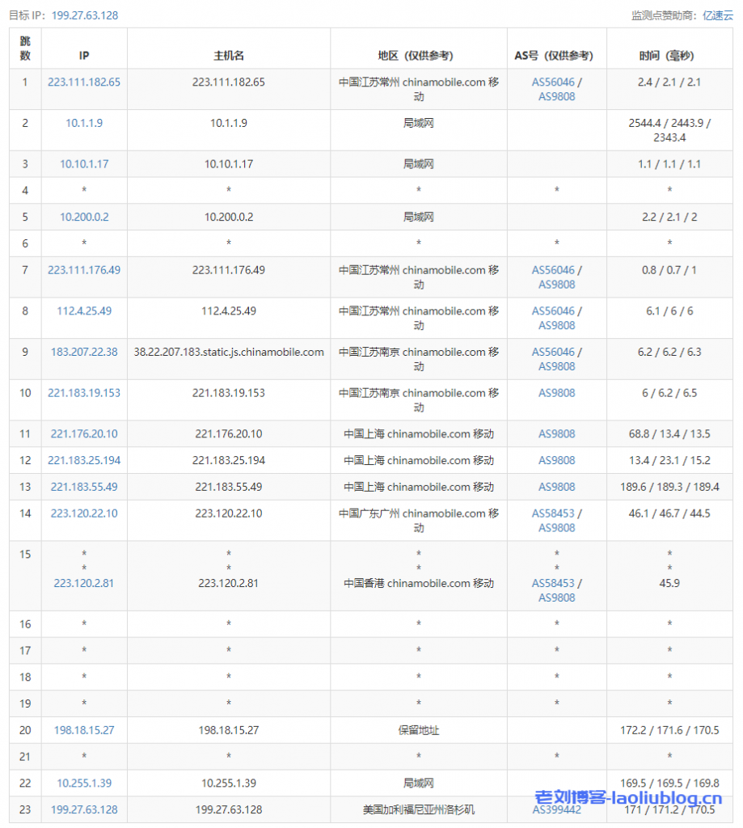
Task: Click the 198.18.15.27 IP link
Action: 84,730
